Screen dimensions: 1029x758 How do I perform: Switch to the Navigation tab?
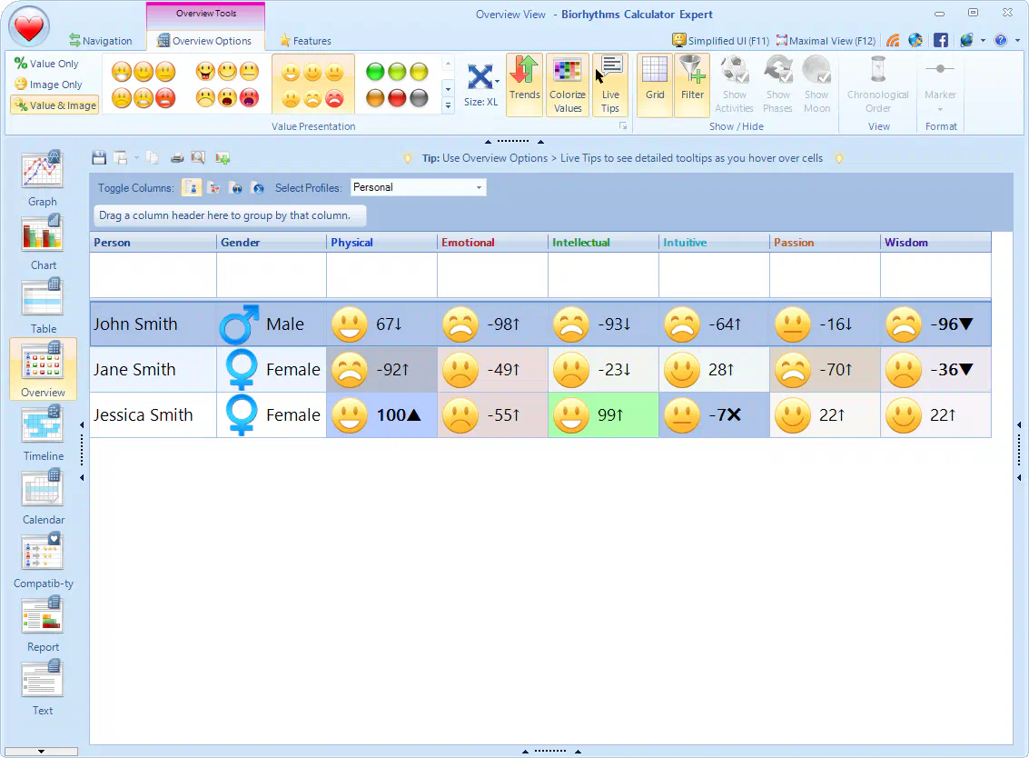point(101,41)
